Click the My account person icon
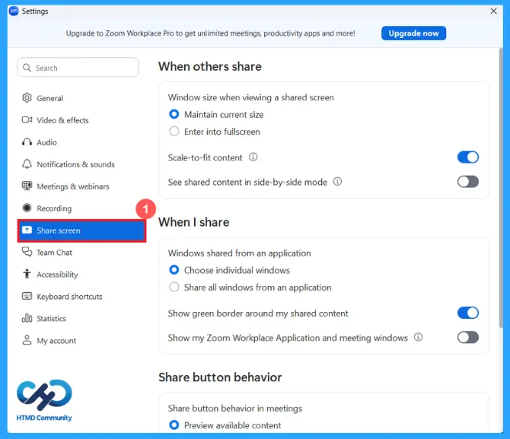This screenshot has height=439, width=510. tap(27, 340)
